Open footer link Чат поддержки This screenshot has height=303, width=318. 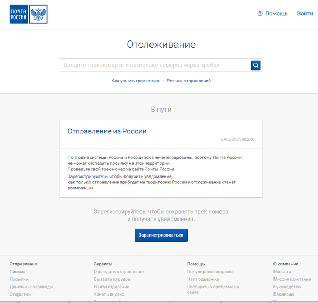pyautogui.click(x=203, y=279)
